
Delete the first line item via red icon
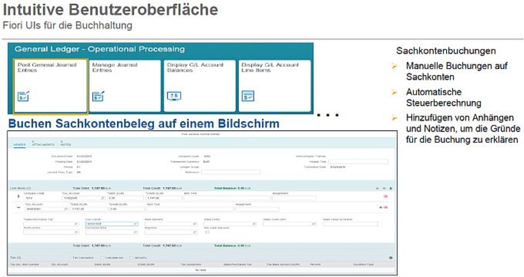[x=385, y=196]
